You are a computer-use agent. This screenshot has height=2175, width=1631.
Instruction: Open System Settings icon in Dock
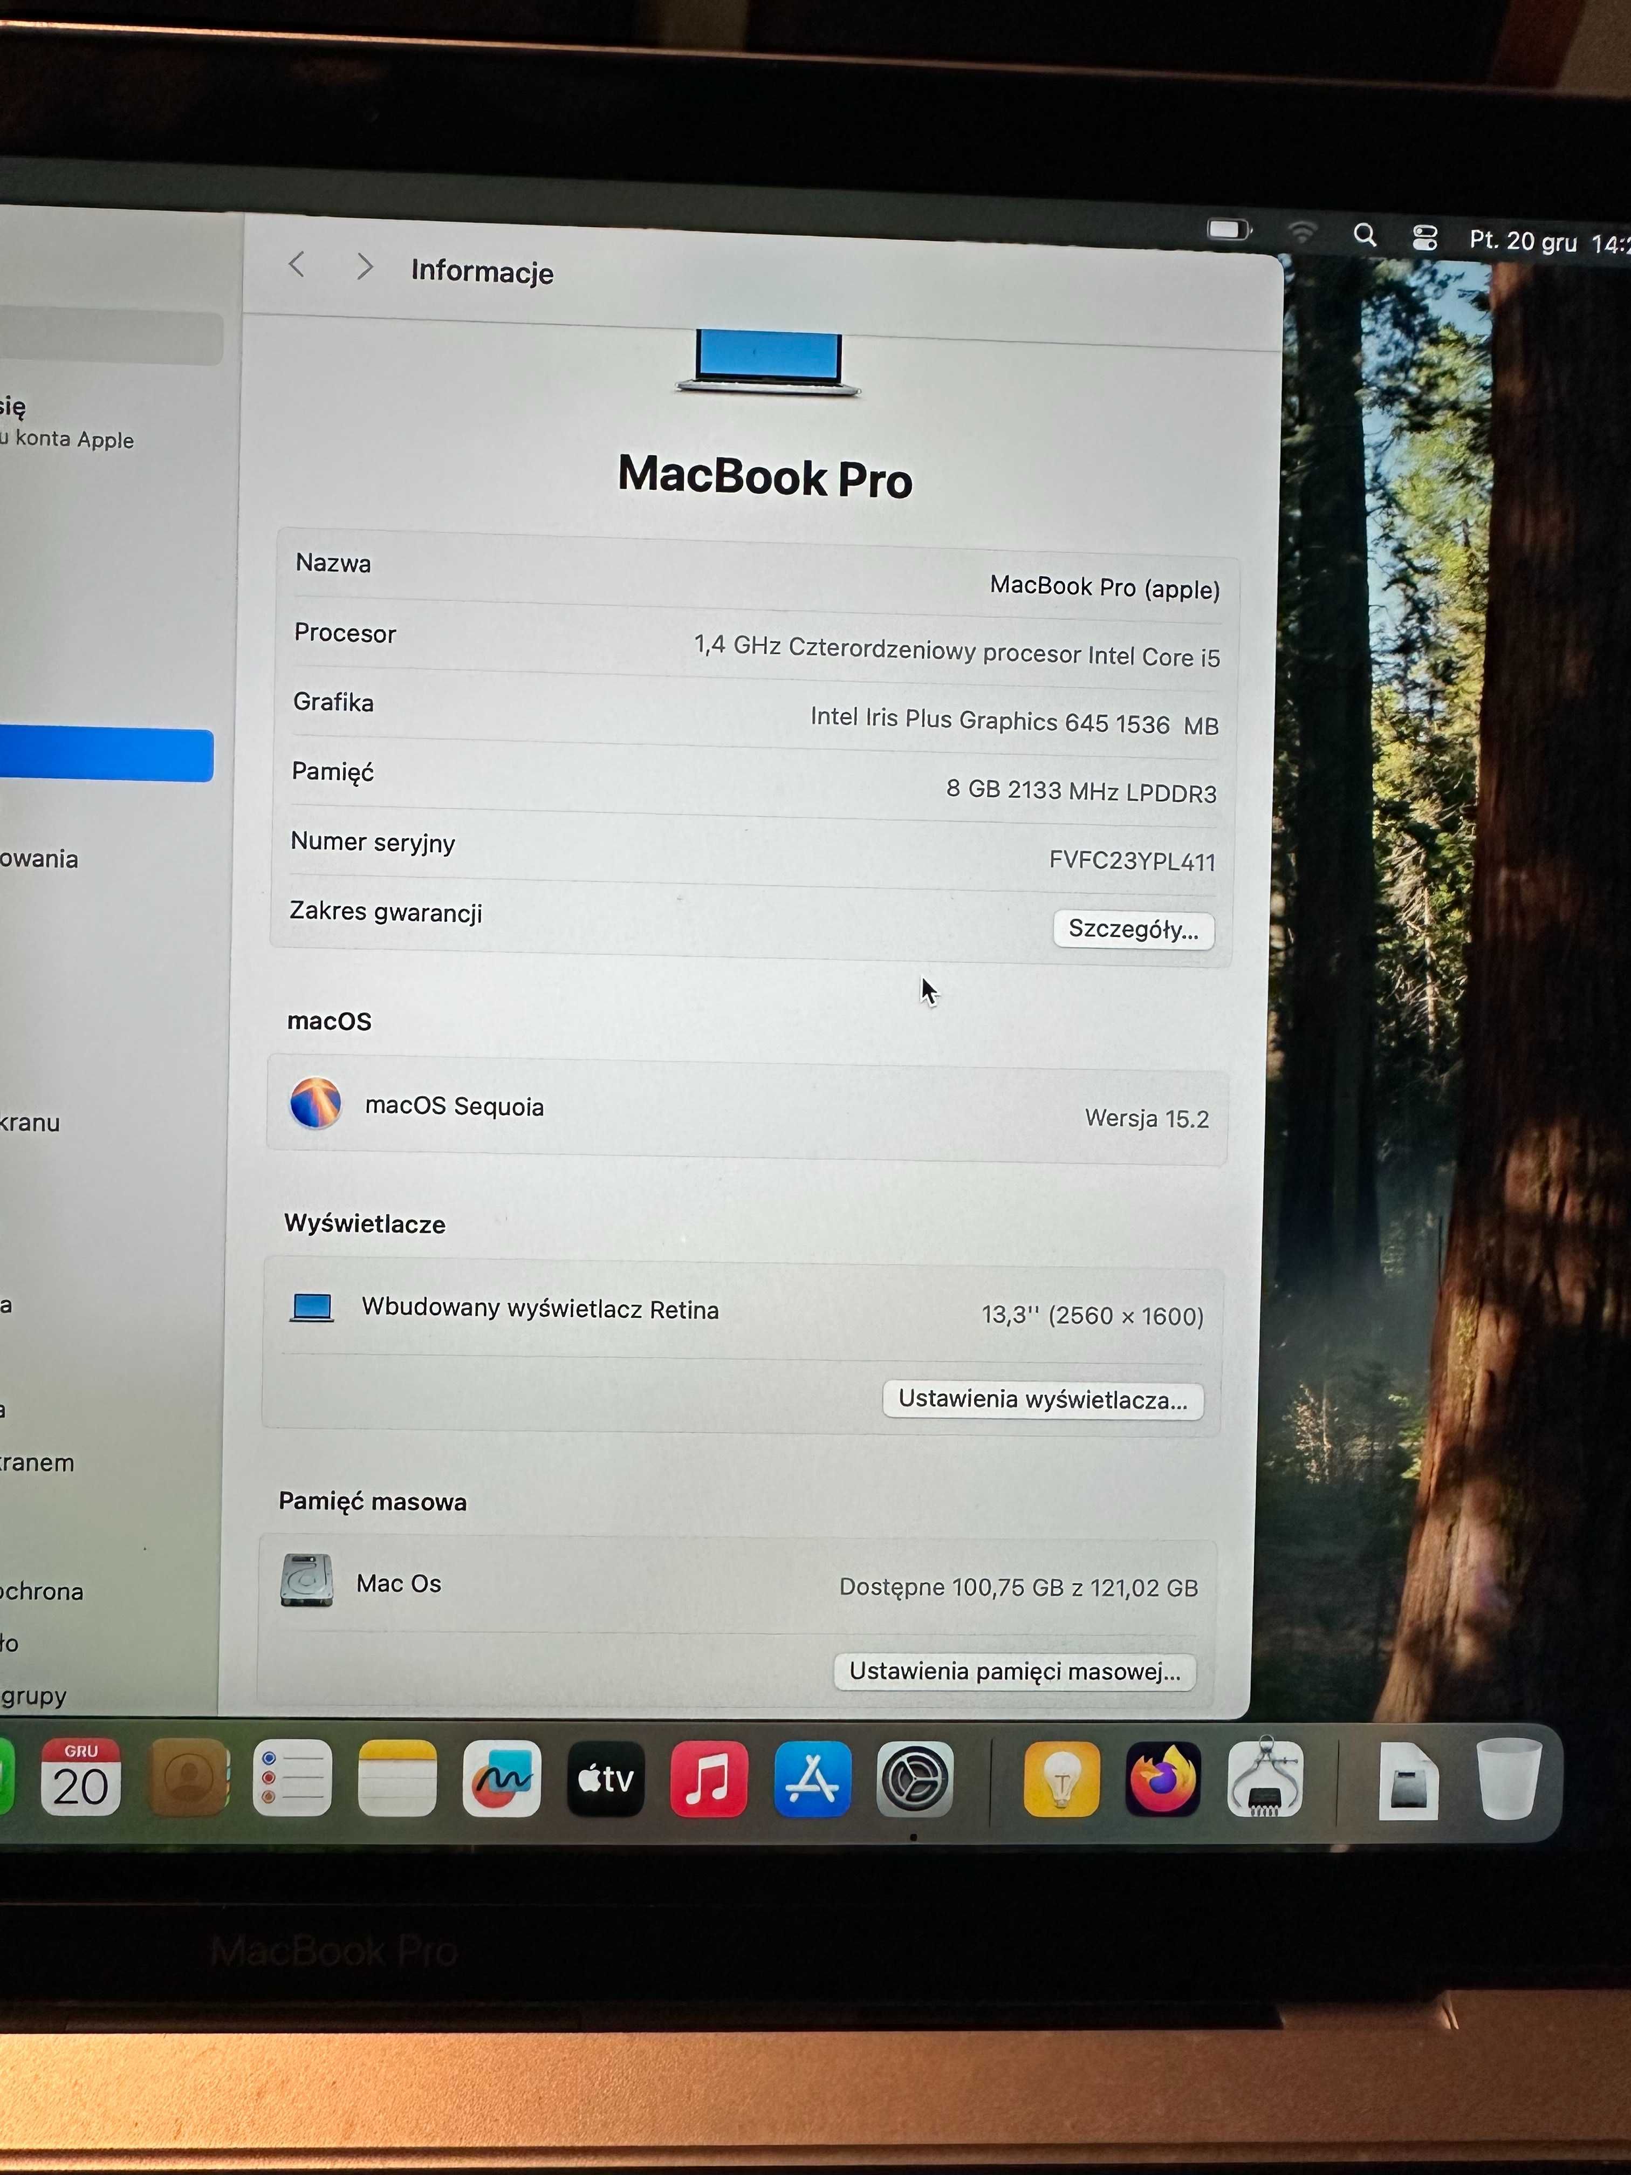[x=914, y=1779]
